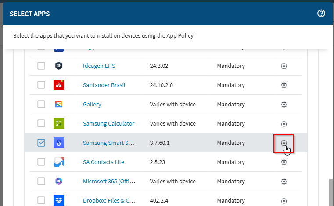Viewport: 334px width, 206px height.
Task: Click the vertical scrollbar thumb
Action: pos(331,192)
